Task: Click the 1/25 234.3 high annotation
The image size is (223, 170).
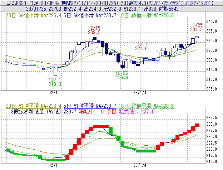Action: (197, 27)
